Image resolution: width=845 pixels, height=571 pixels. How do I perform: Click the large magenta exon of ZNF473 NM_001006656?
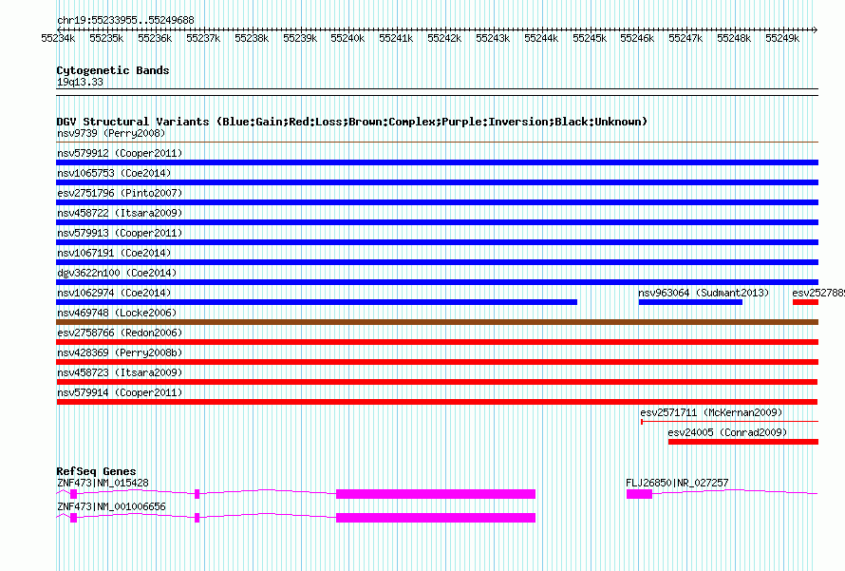pos(436,518)
